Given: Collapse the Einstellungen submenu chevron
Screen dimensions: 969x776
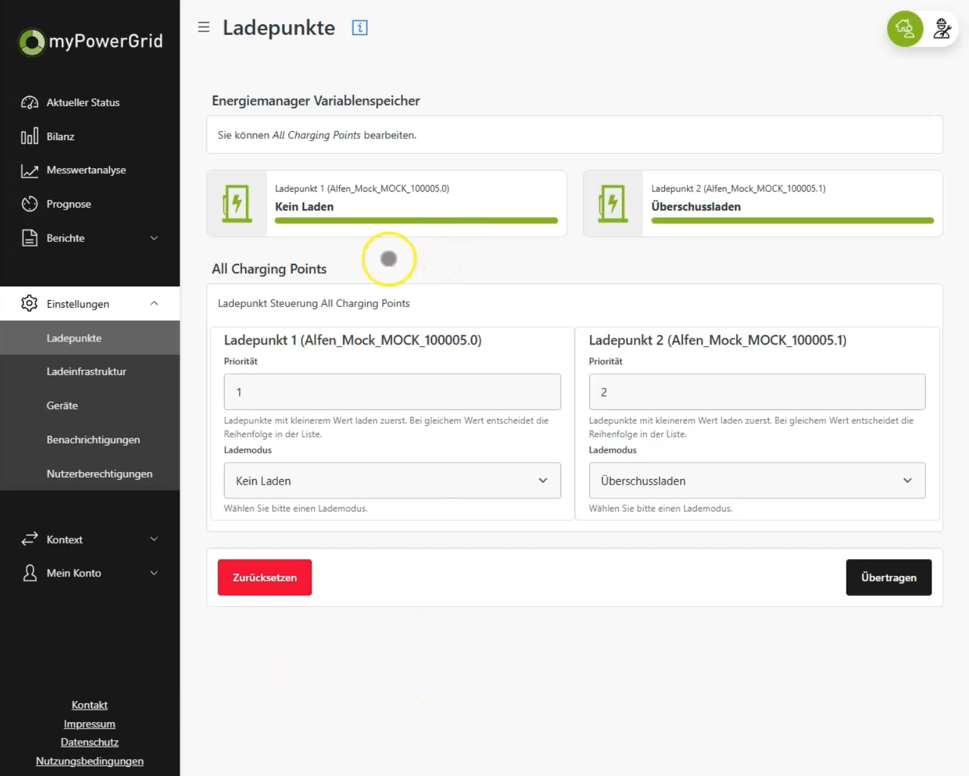Looking at the screenshot, I should click(x=154, y=303).
